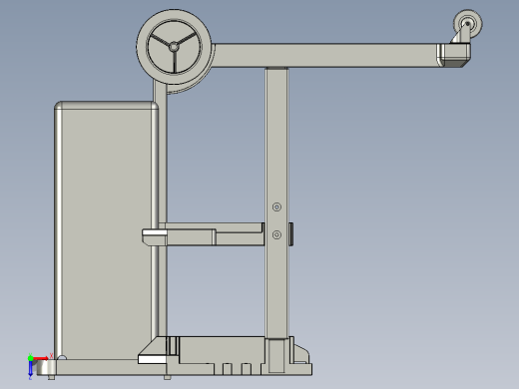Click the blue Z axis of the triad
This screenshot has width=519, height=389.
pos(30,368)
